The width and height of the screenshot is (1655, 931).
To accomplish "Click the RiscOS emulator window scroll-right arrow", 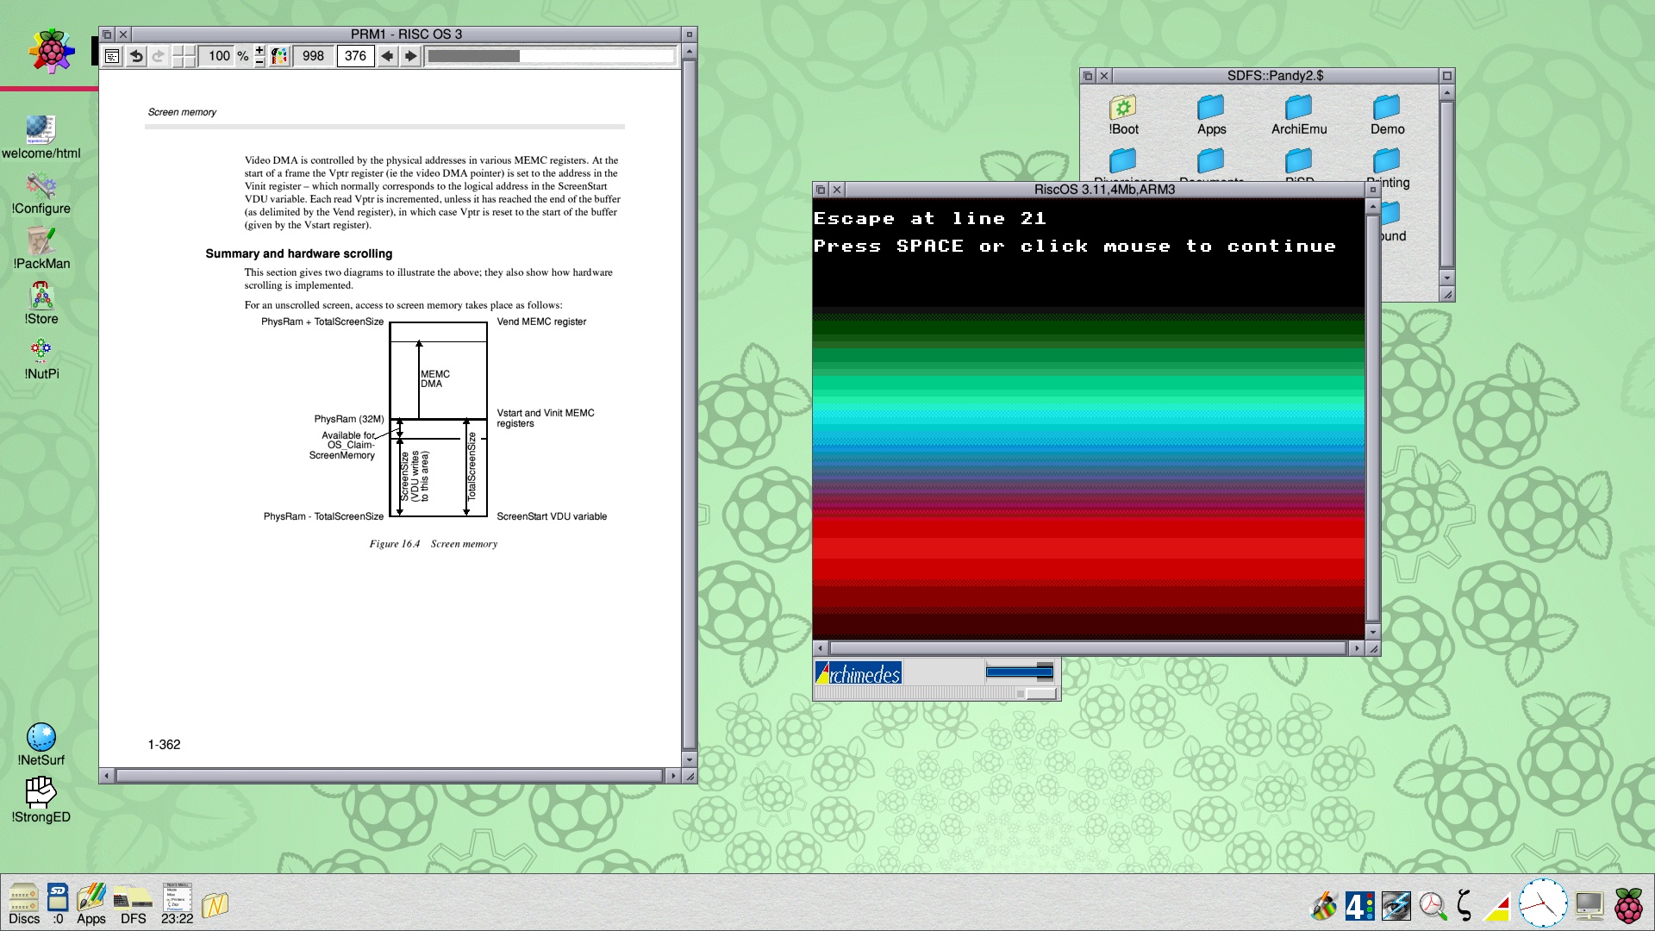I will (x=1357, y=648).
